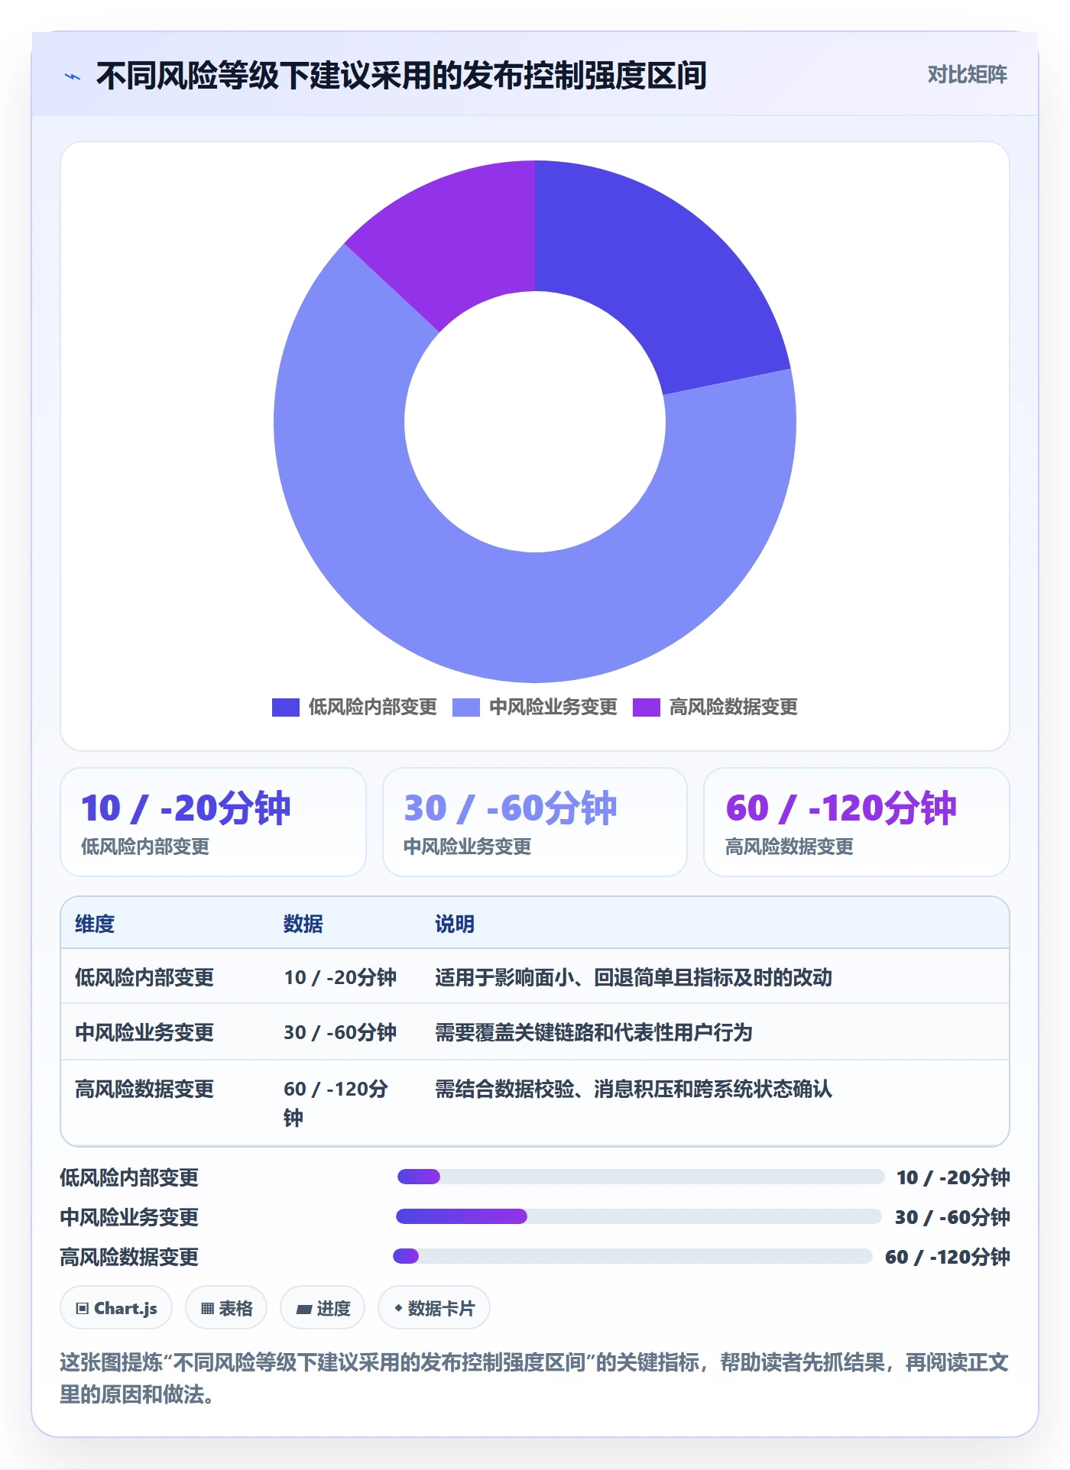The width and height of the screenshot is (1070, 1470).
Task: Click the 中风险业务变更 label beside its progress bar
Action: (129, 1217)
